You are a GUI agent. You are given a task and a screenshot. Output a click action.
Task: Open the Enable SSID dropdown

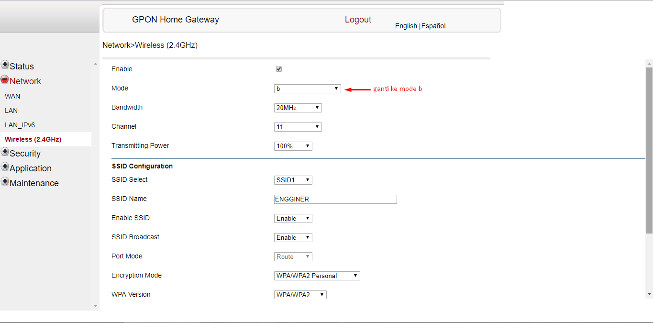[x=293, y=218]
